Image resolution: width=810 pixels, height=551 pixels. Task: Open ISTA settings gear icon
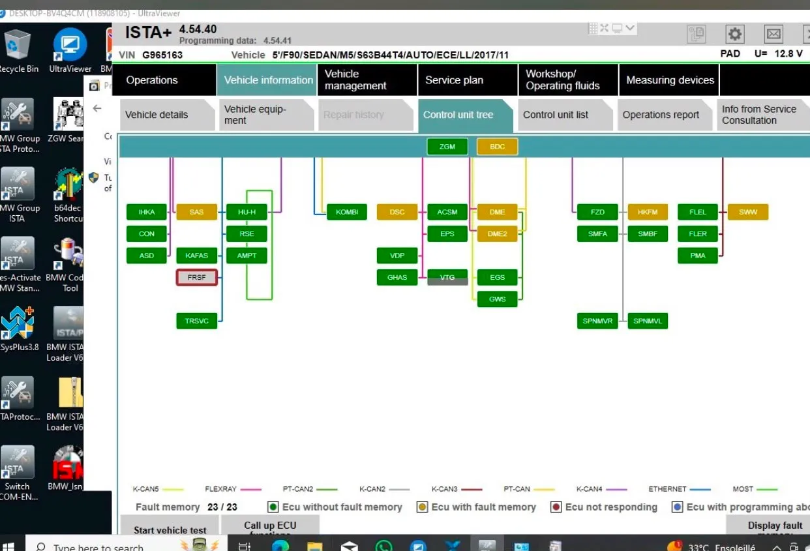click(x=735, y=34)
